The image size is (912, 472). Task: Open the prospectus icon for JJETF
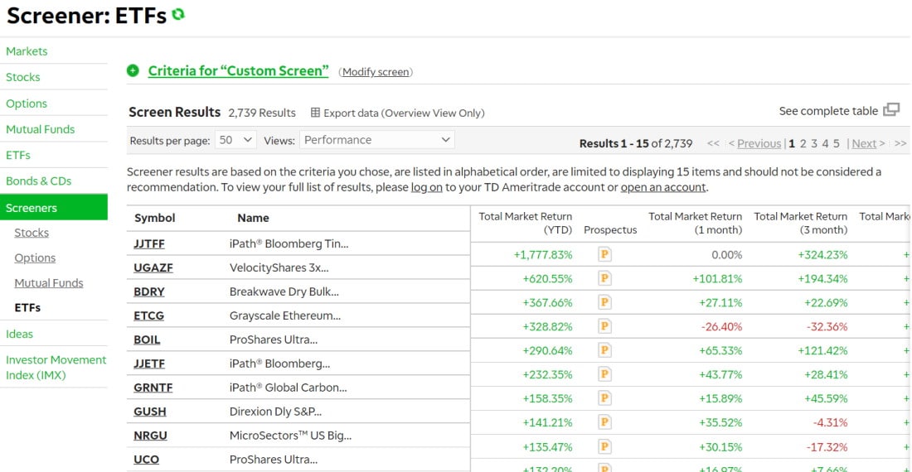pos(605,374)
